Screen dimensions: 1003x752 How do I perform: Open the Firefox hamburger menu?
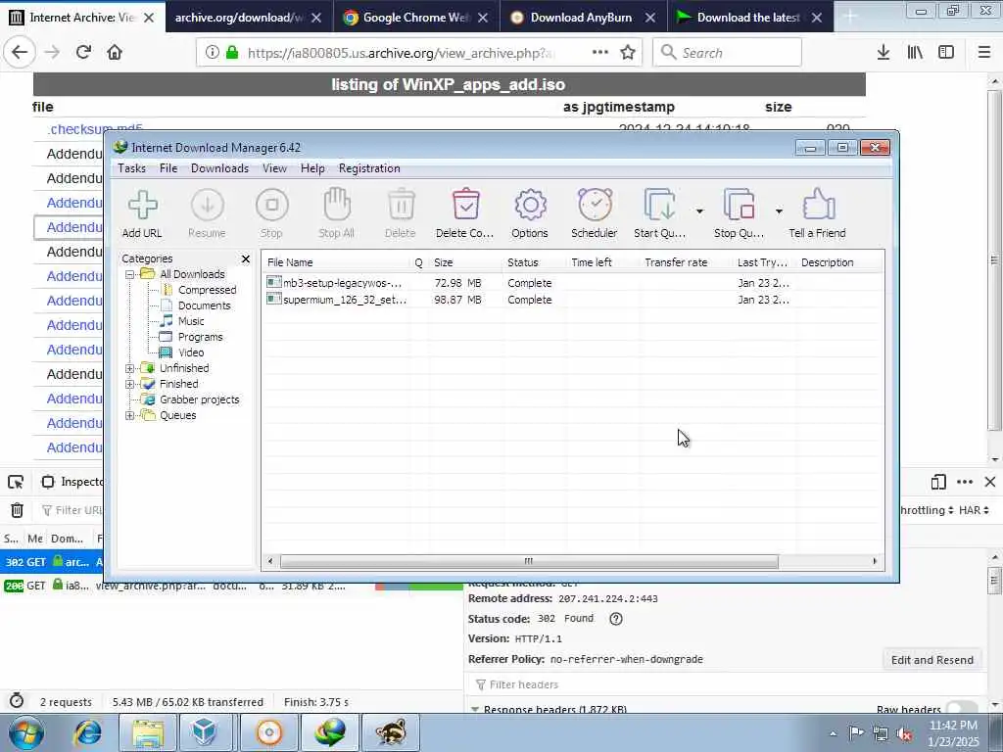coord(984,53)
